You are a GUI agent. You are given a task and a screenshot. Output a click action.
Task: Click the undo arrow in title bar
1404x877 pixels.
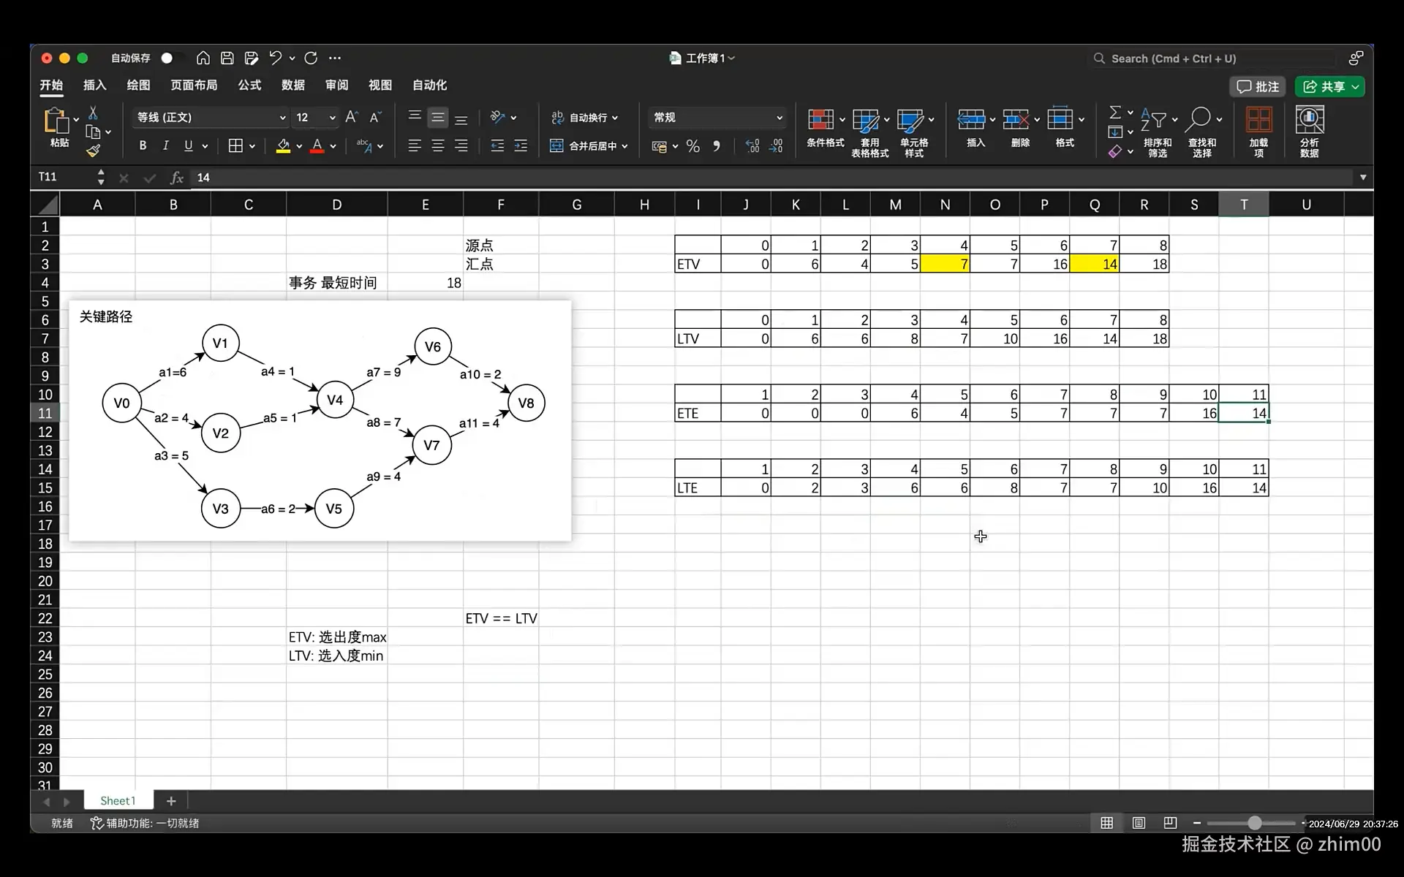coord(275,58)
